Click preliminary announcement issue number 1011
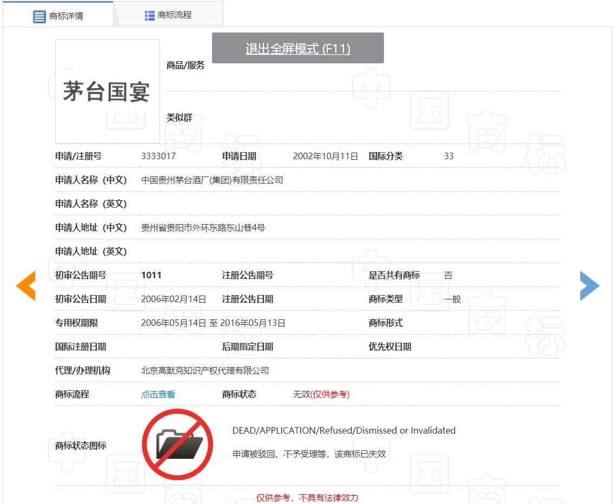The width and height of the screenshot is (616, 504). [151, 275]
